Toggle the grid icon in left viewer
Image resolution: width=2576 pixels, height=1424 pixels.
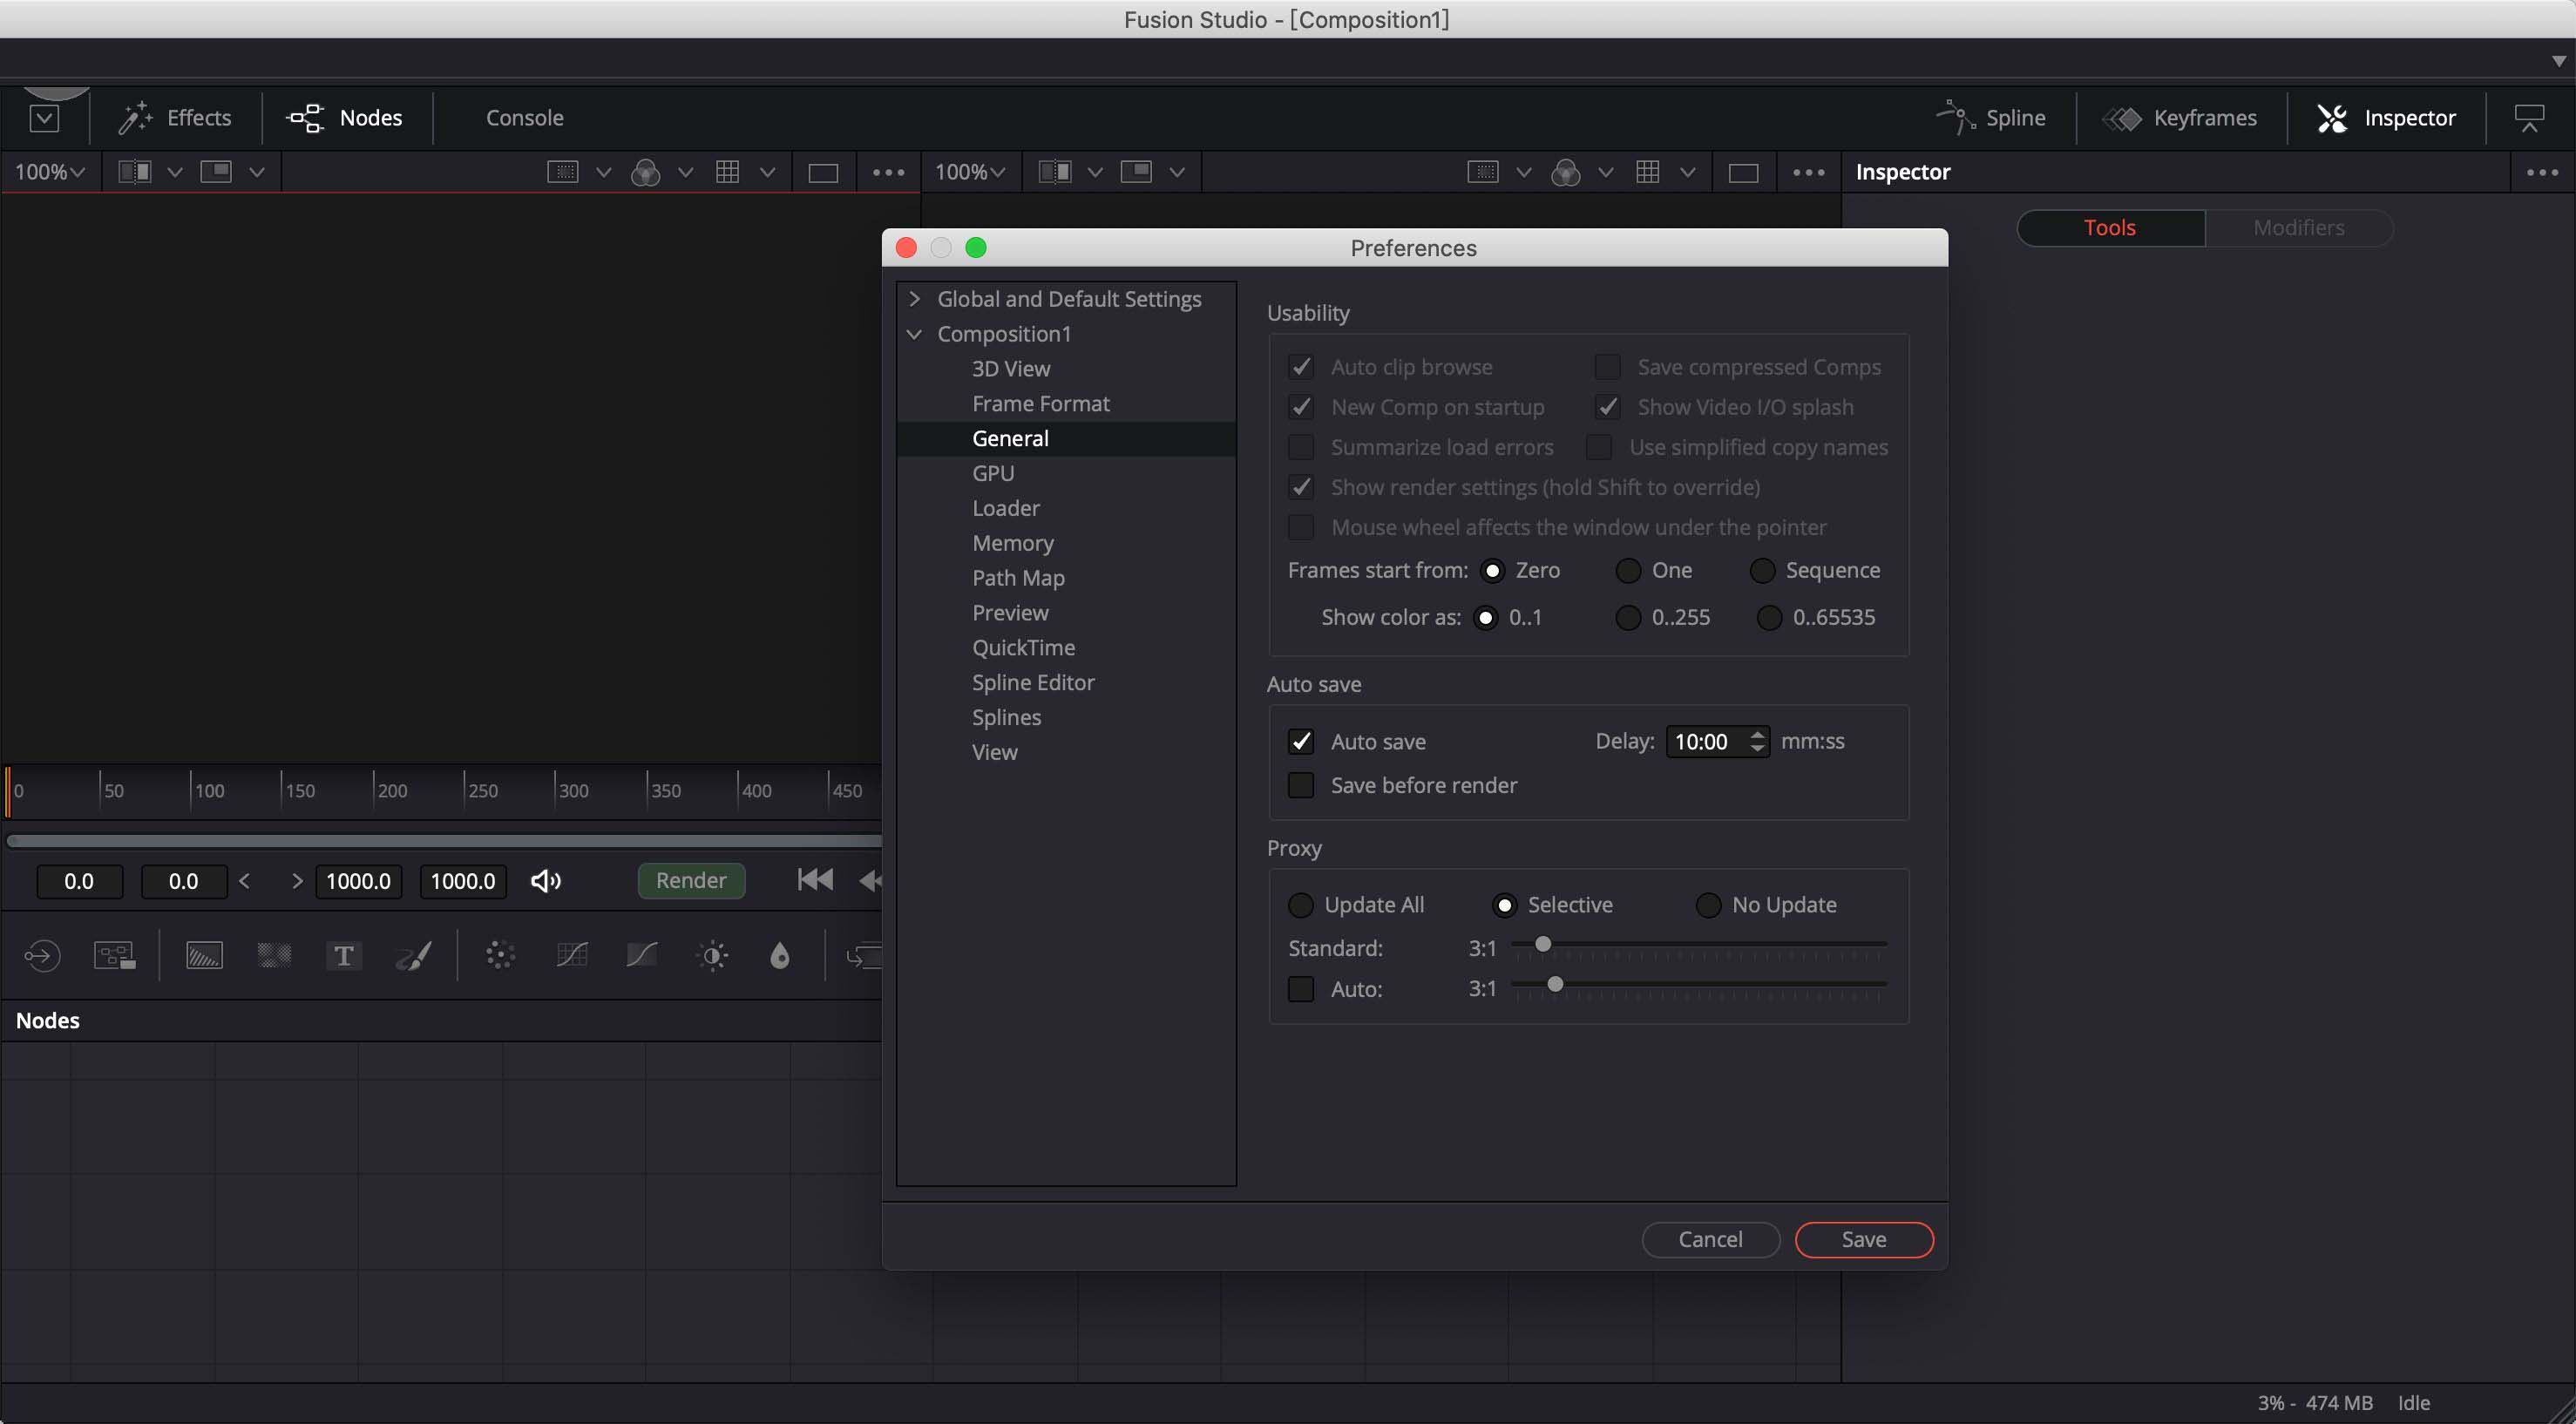728,172
